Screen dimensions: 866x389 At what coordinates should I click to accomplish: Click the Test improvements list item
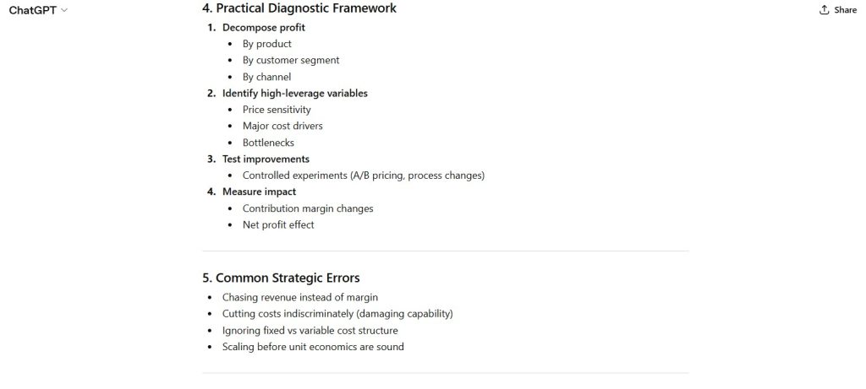coord(266,159)
